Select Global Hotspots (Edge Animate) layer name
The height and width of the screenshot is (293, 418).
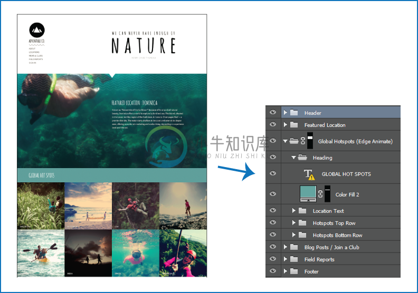pos(355,142)
